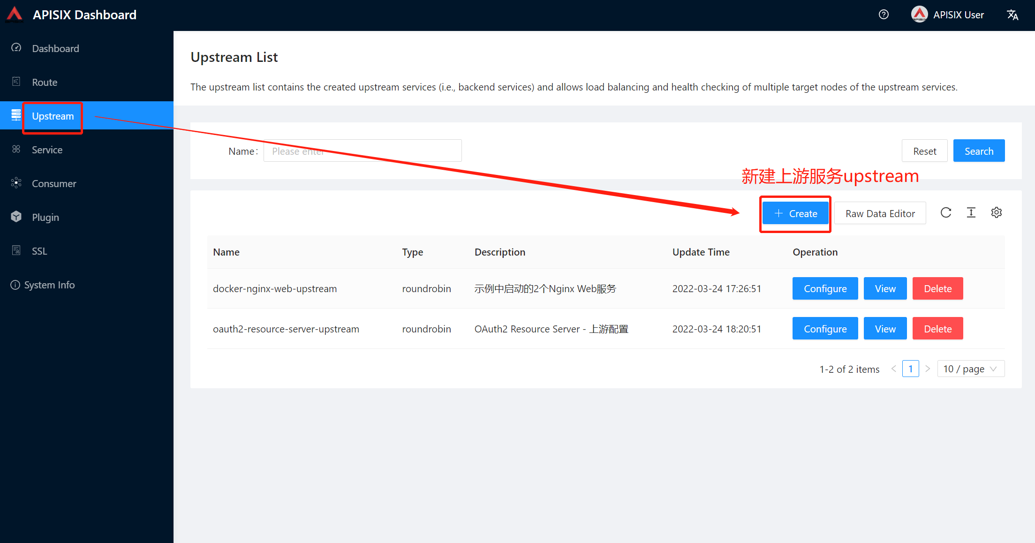
Task: Click the table density adjustment icon
Action: point(971,212)
